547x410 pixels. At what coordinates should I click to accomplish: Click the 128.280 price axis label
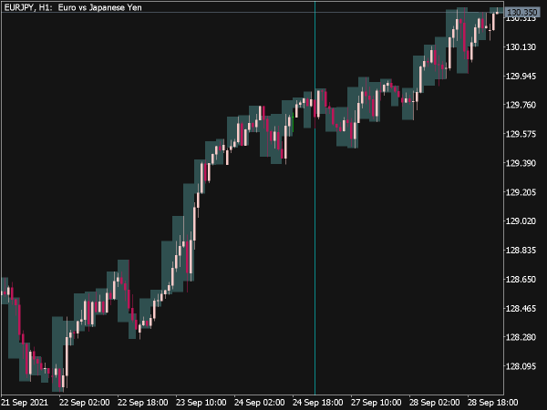click(x=521, y=337)
